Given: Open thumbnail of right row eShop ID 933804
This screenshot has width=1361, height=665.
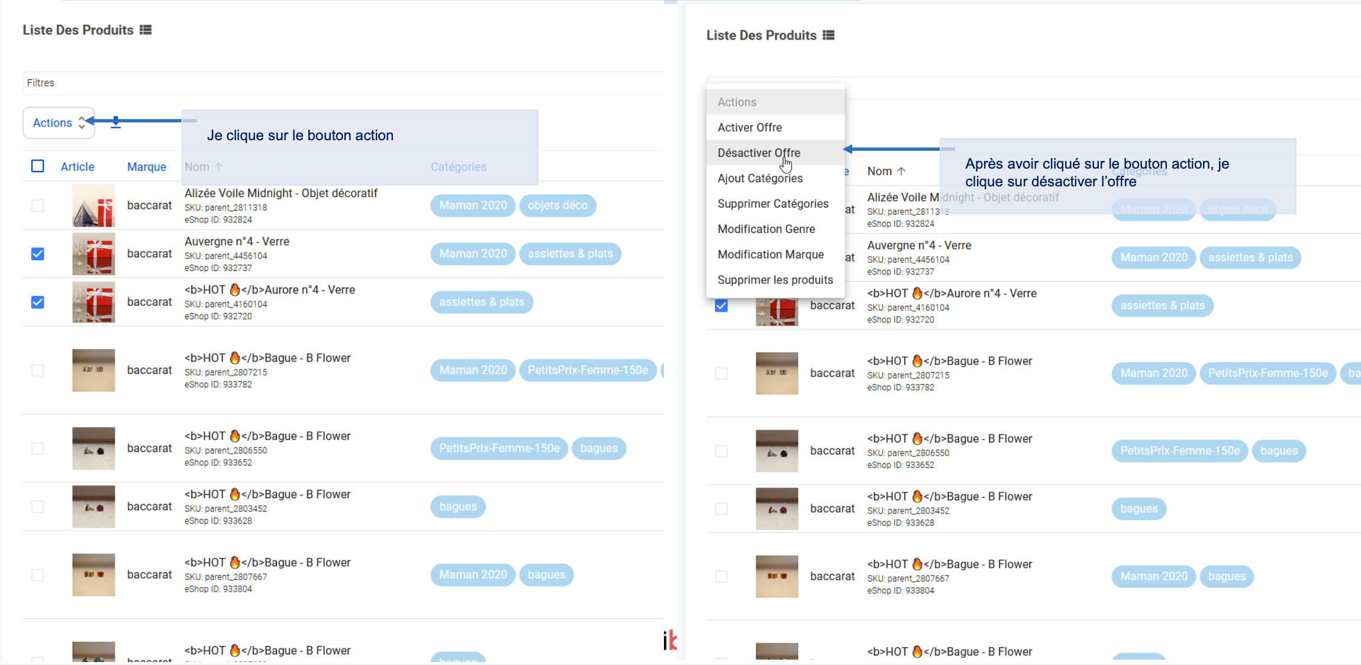Looking at the screenshot, I should [776, 576].
